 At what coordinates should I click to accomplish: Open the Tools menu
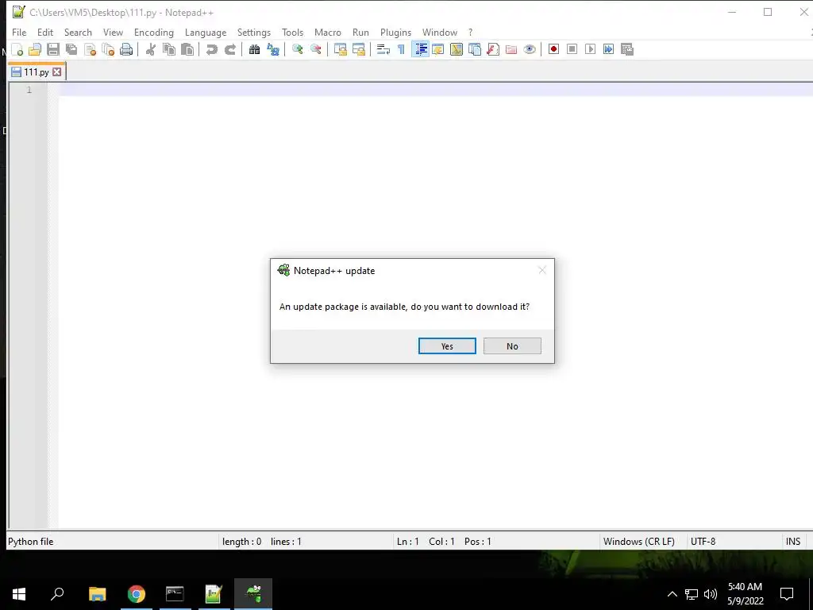(x=292, y=32)
